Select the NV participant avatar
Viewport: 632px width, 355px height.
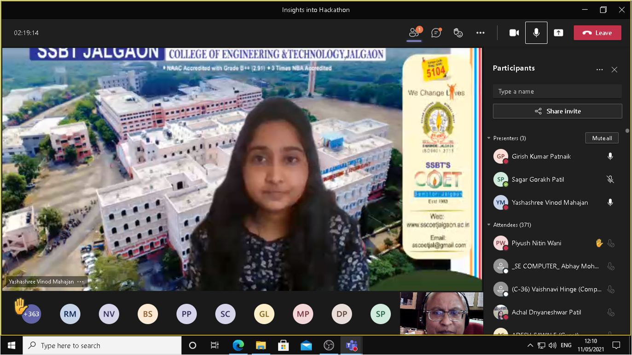(x=109, y=314)
